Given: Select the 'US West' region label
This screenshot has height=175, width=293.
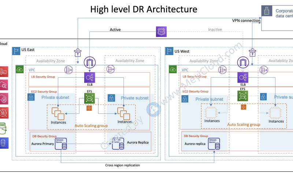Looking at the screenshot, I should [x=182, y=51].
